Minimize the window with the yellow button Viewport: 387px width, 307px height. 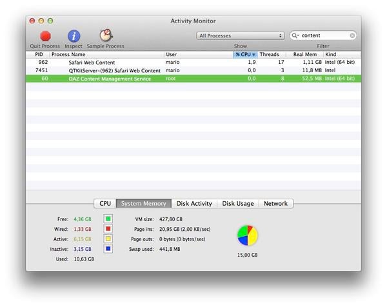(41, 21)
